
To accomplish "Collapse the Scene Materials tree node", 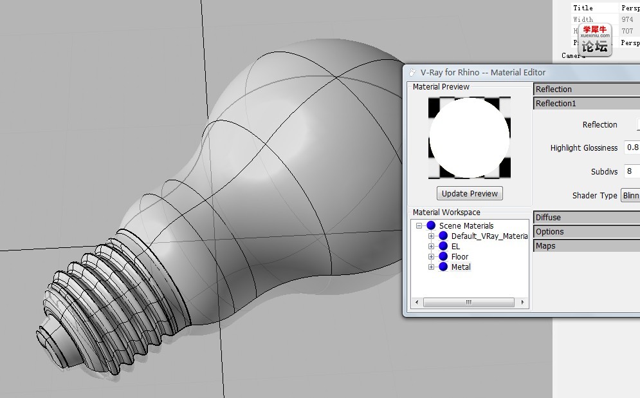I will click(419, 225).
